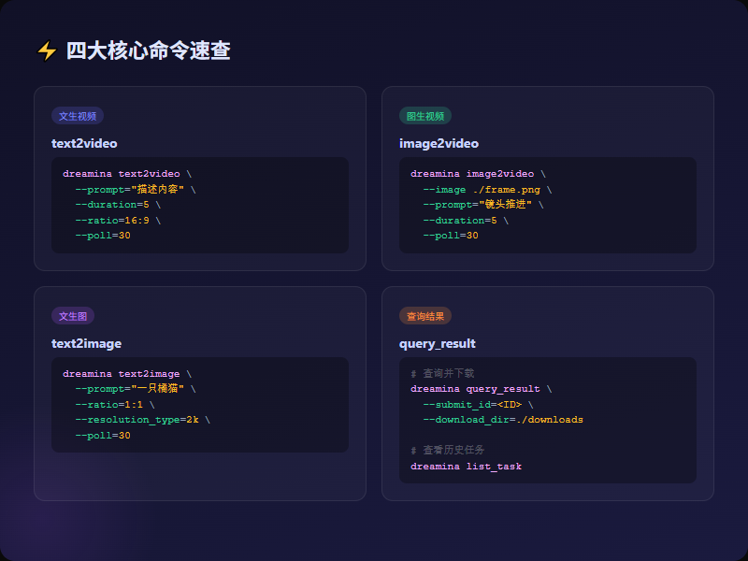
Task: Select the --ratio=1:1 option line
Action: click(115, 405)
